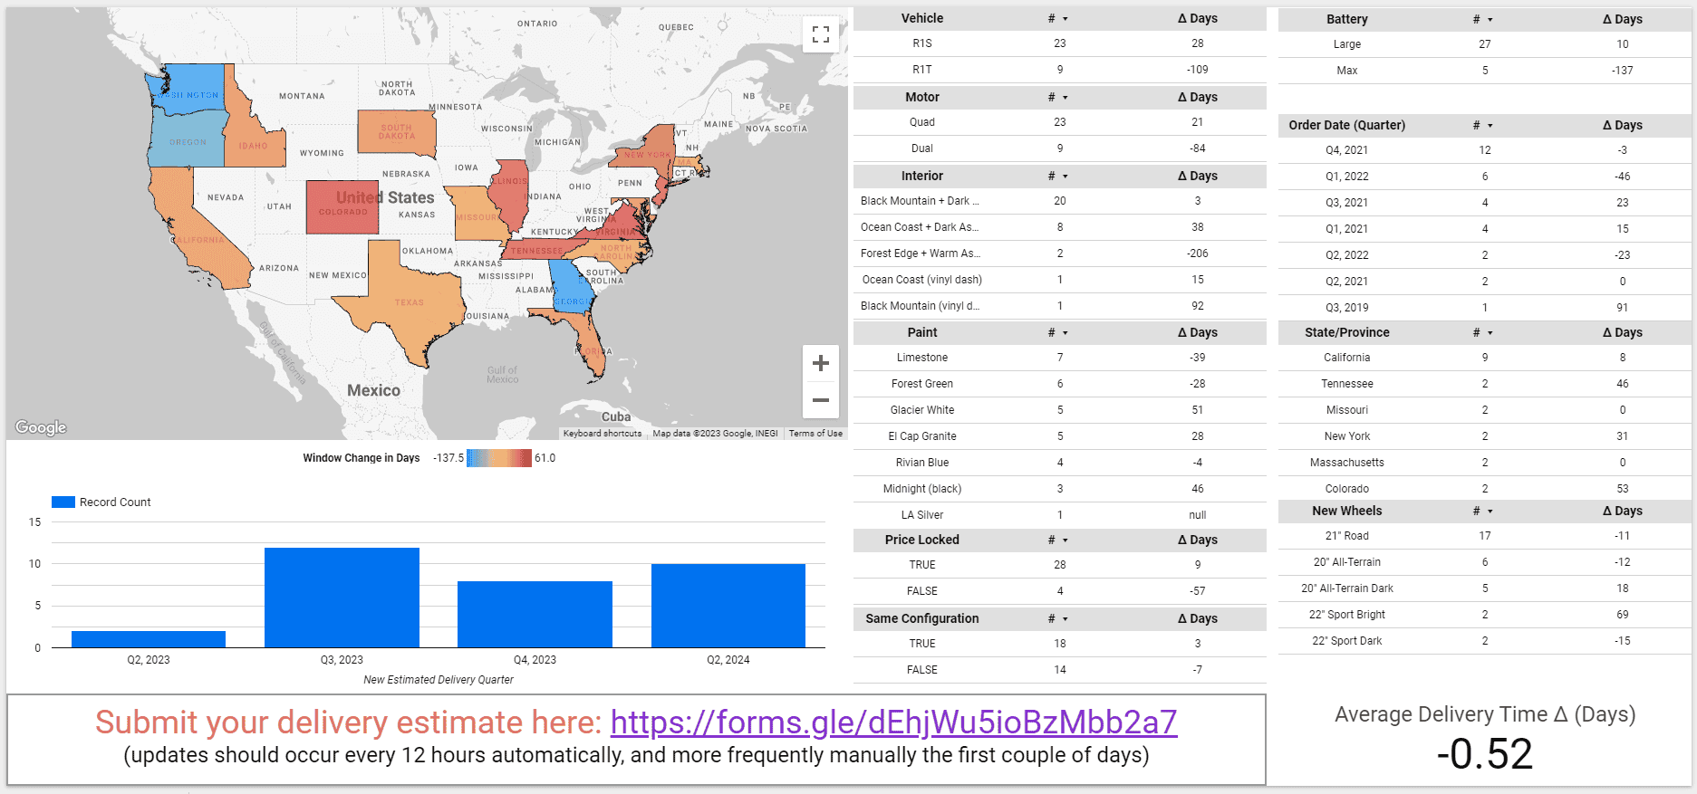Image resolution: width=1697 pixels, height=794 pixels.
Task: Select the 21" Road wheels row
Action: (1485, 536)
